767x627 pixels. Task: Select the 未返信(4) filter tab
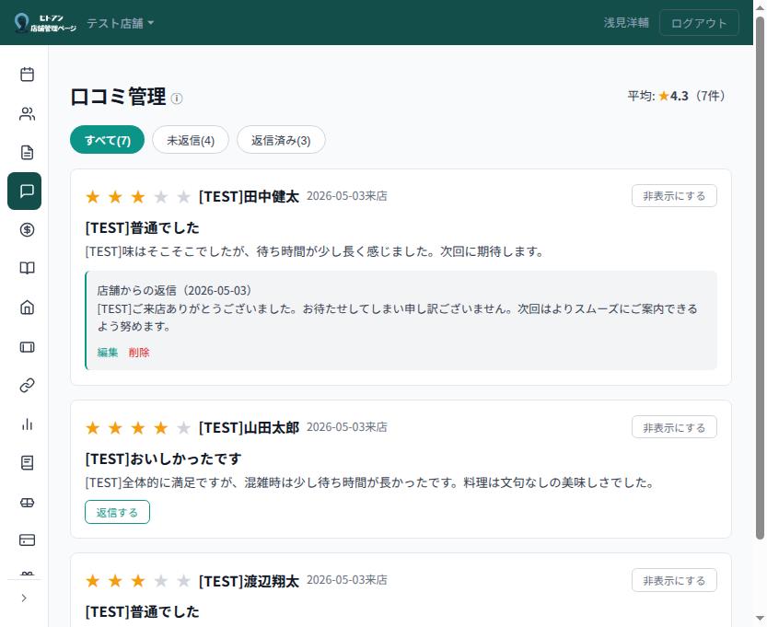click(x=191, y=140)
